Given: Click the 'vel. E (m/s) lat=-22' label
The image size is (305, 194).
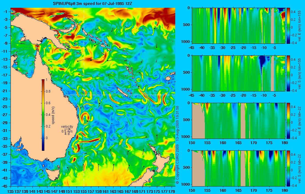Looking at the screenshot, I should point(299,121).
